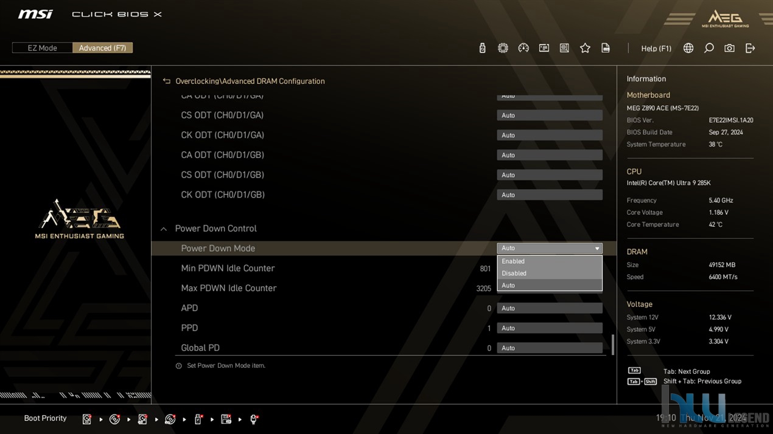Click the APD row label
773x434 pixels.
pyautogui.click(x=189, y=308)
